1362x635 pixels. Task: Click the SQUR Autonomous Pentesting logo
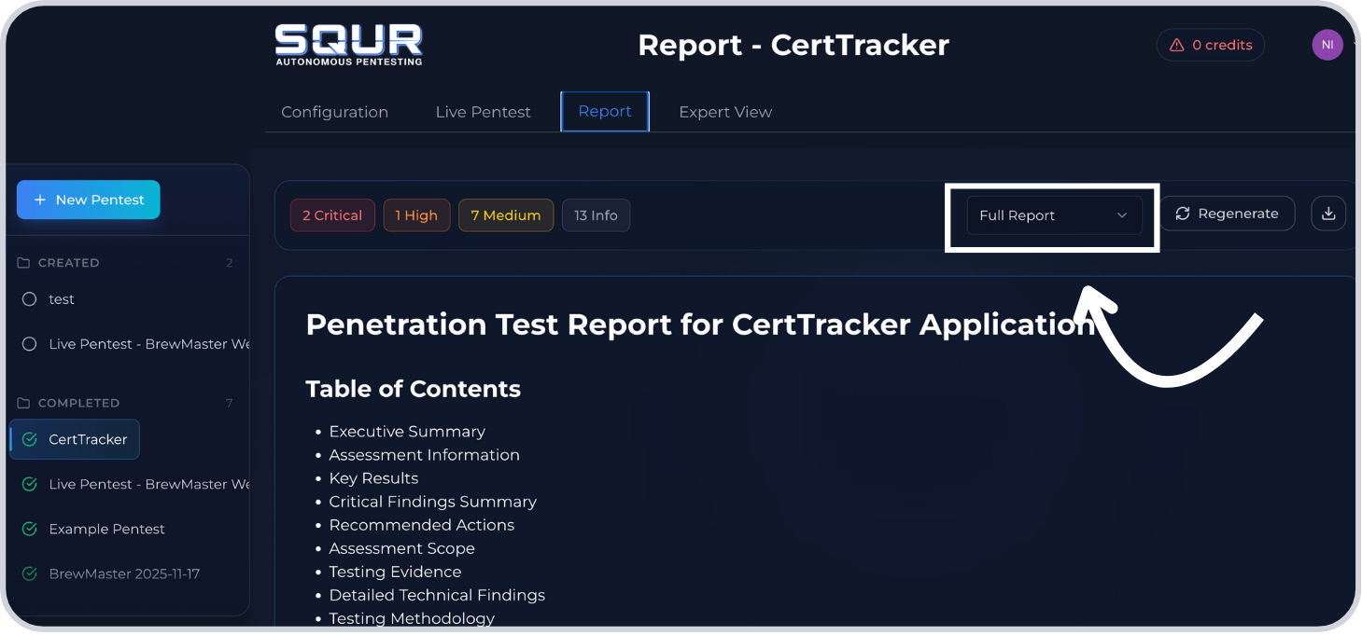348,43
